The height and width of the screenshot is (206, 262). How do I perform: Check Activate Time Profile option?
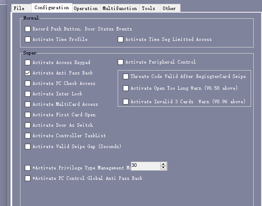(x=27, y=39)
